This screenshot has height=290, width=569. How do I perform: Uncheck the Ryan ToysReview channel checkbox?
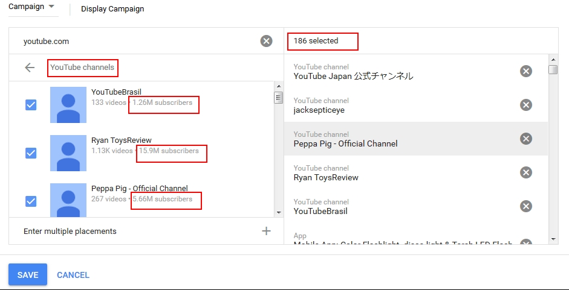click(x=31, y=153)
